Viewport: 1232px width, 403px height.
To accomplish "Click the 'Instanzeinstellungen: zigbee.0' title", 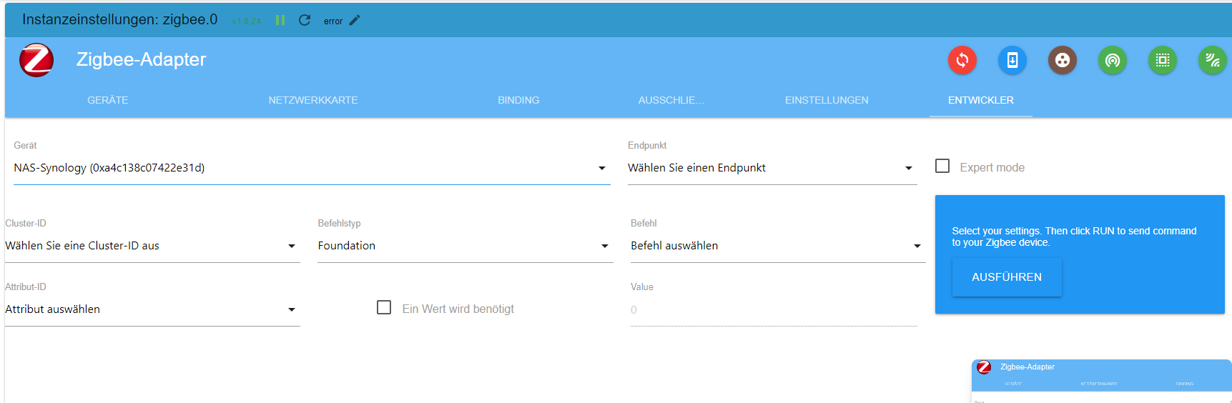I will 120,20.
